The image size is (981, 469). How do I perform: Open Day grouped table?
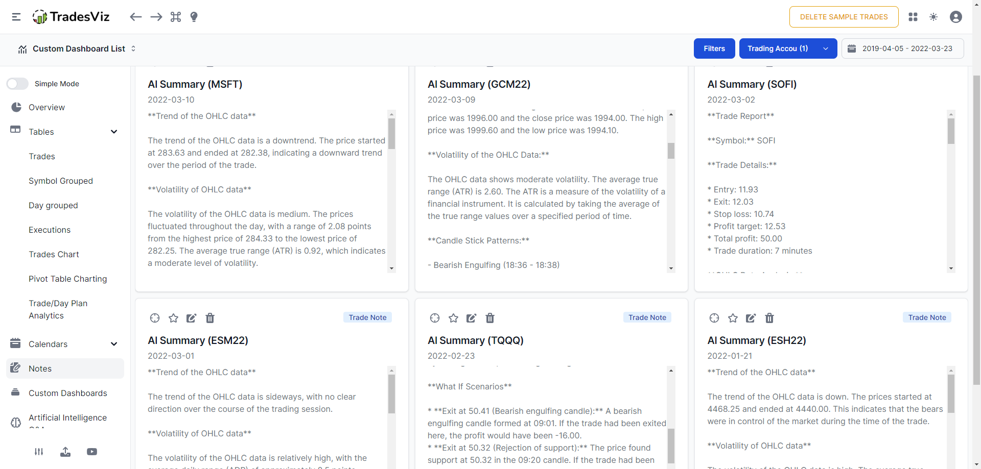tap(53, 205)
